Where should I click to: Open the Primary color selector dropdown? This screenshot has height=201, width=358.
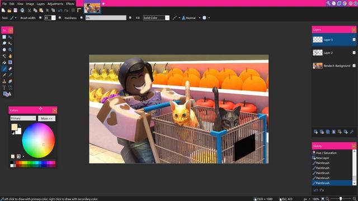point(23,118)
